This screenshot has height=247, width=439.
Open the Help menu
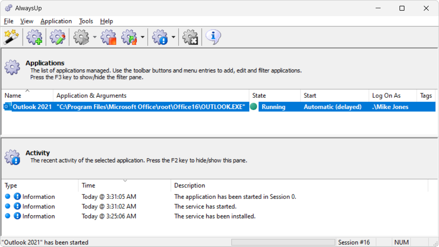click(x=107, y=21)
